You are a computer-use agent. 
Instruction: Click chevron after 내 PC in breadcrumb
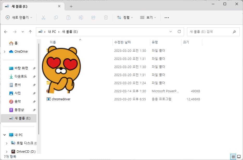tap(59, 32)
